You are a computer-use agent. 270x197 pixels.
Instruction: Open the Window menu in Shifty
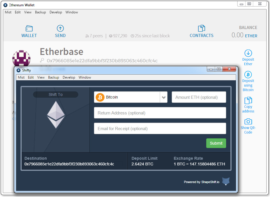coord(85,77)
